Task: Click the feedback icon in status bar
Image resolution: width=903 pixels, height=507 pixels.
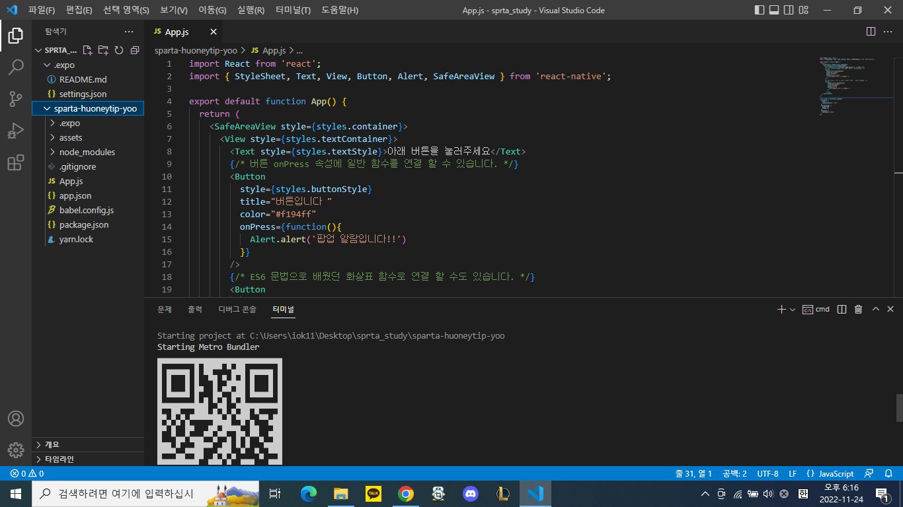Action: tap(869, 473)
